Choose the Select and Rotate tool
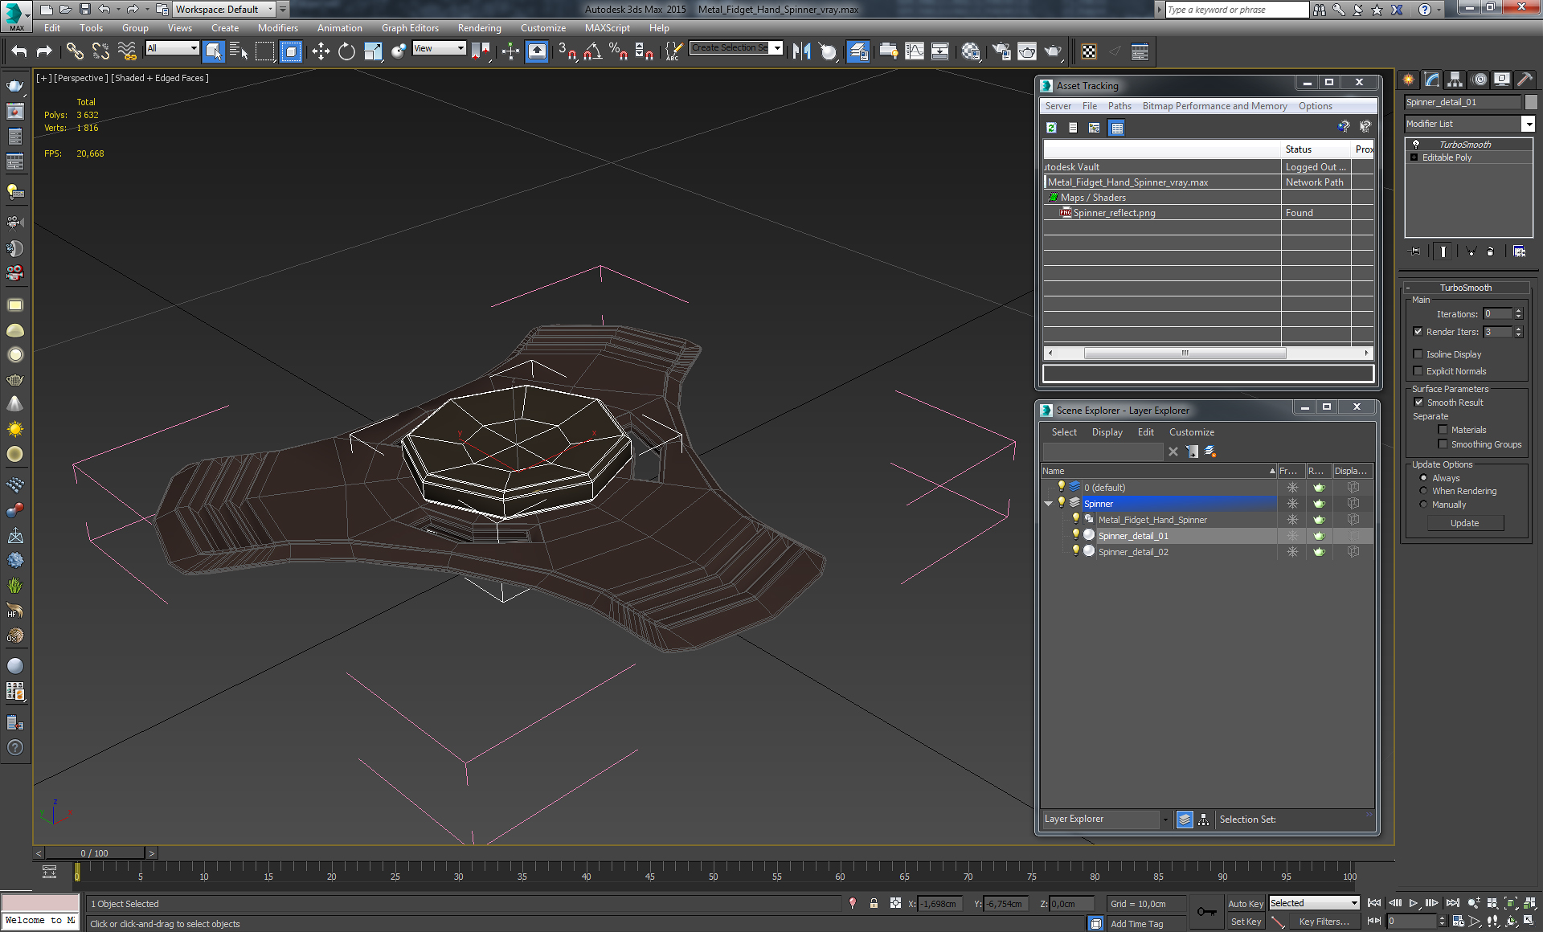1543x932 pixels. (346, 51)
